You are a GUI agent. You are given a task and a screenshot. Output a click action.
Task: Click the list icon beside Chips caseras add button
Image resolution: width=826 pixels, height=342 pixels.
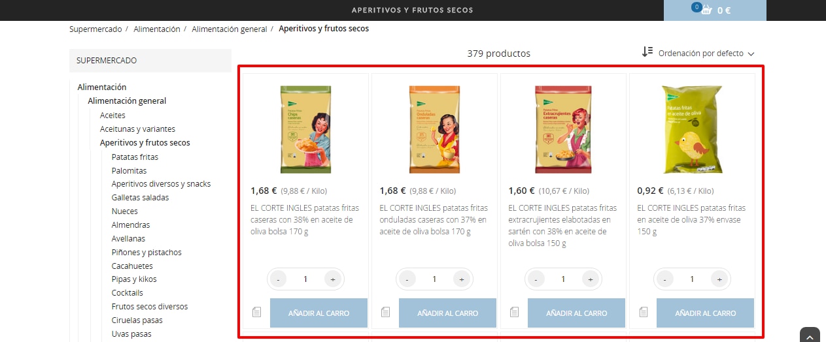[256, 313]
